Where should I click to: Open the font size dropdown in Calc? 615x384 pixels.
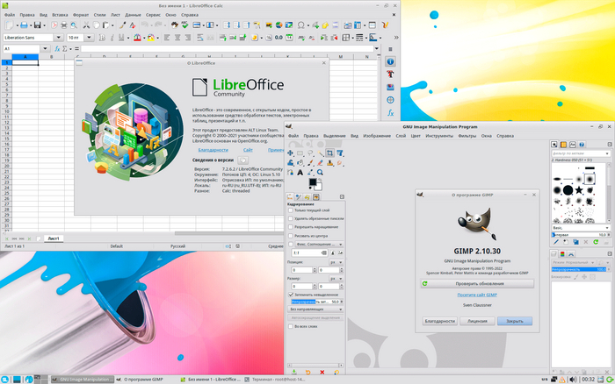tap(89, 38)
